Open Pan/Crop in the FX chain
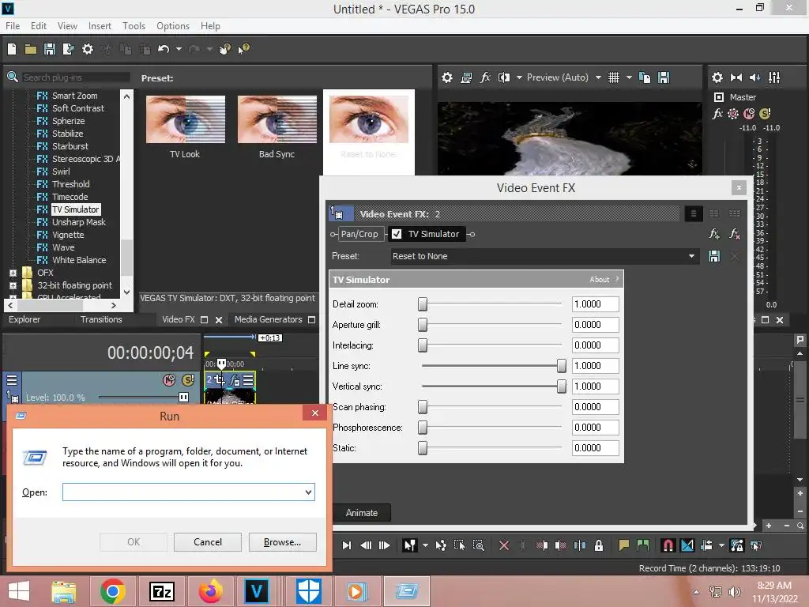The image size is (809, 607). click(x=359, y=234)
